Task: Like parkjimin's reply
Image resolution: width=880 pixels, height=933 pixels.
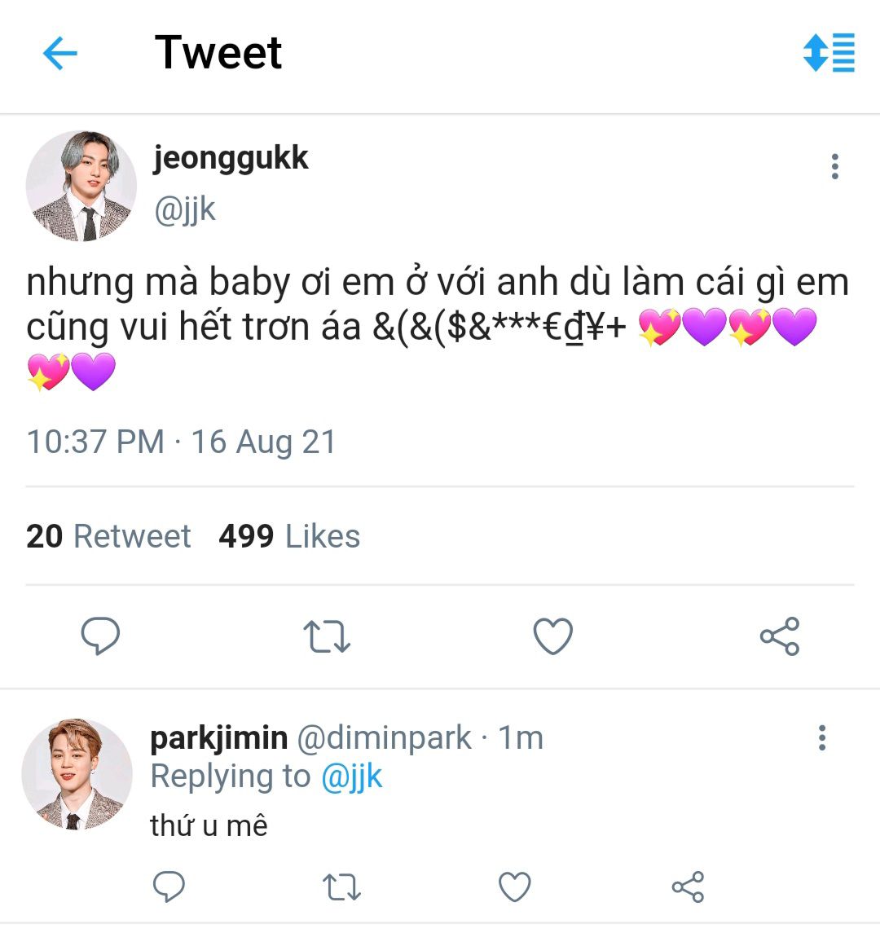Action: (514, 887)
